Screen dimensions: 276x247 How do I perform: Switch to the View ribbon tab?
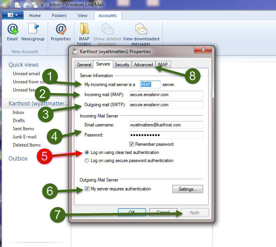[x=83, y=16]
